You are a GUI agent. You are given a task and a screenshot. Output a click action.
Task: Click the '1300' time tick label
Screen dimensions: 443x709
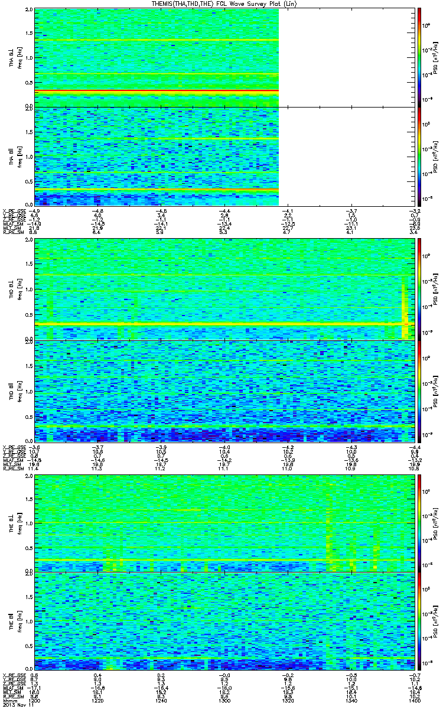[224, 700]
